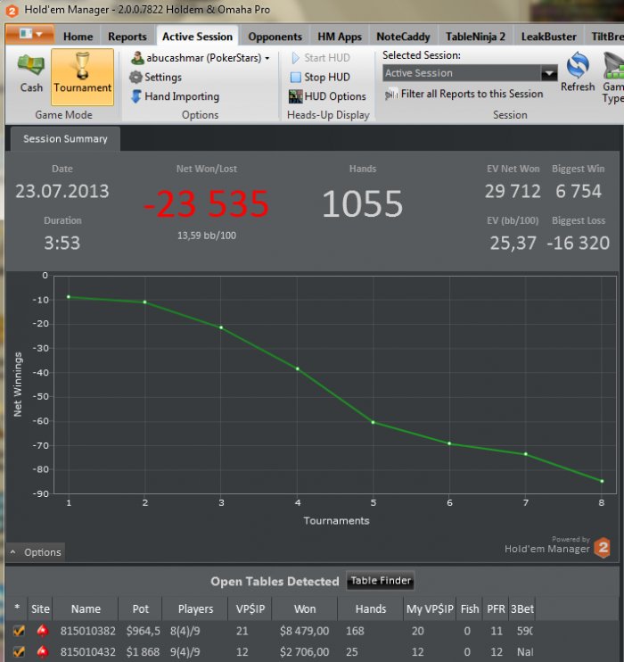Click the -16 320 Biggest Loss value
The image size is (624, 662).
[x=578, y=243]
